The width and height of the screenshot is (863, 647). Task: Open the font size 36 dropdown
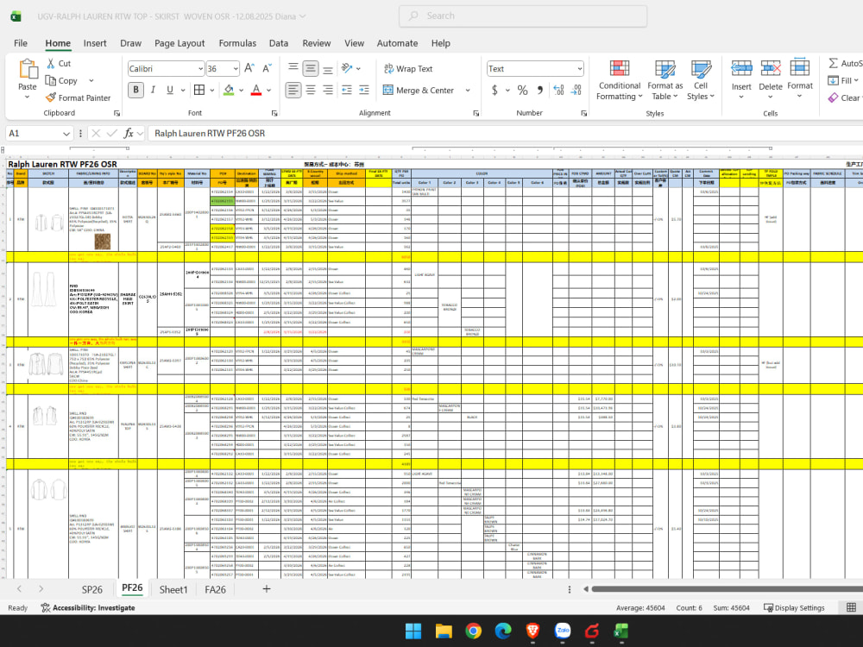click(x=236, y=69)
